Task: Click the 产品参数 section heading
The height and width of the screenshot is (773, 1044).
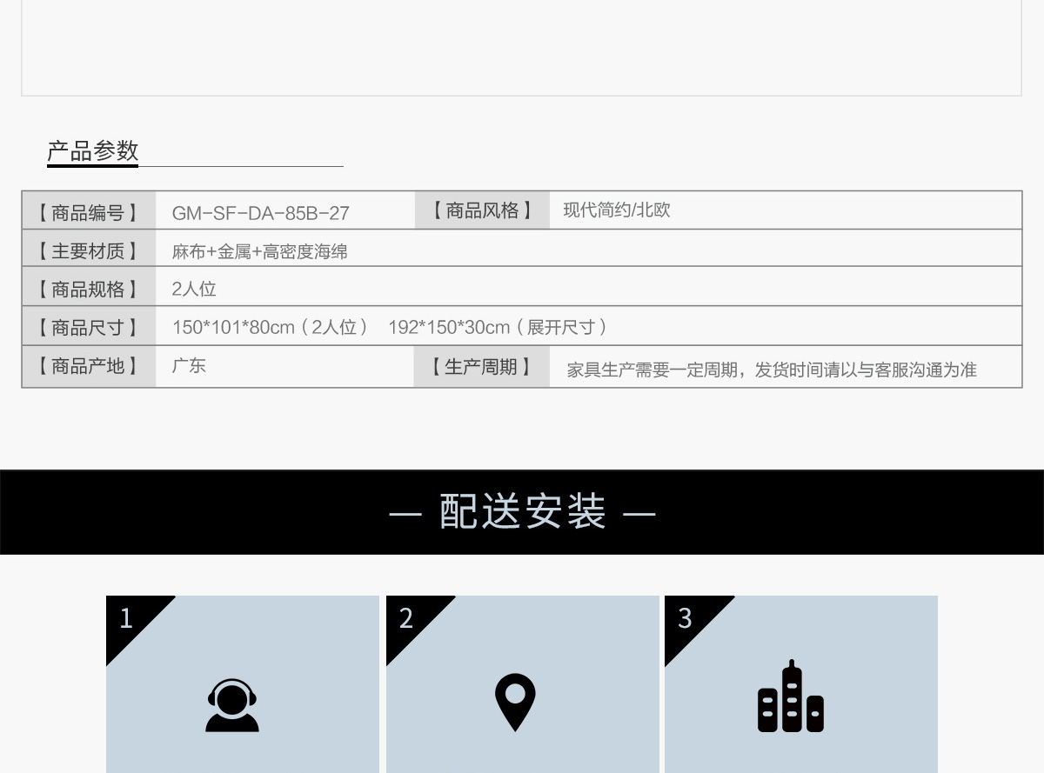Action: (93, 151)
